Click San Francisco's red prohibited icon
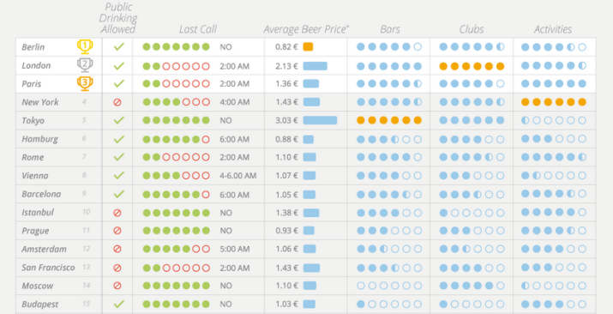 pos(117,268)
